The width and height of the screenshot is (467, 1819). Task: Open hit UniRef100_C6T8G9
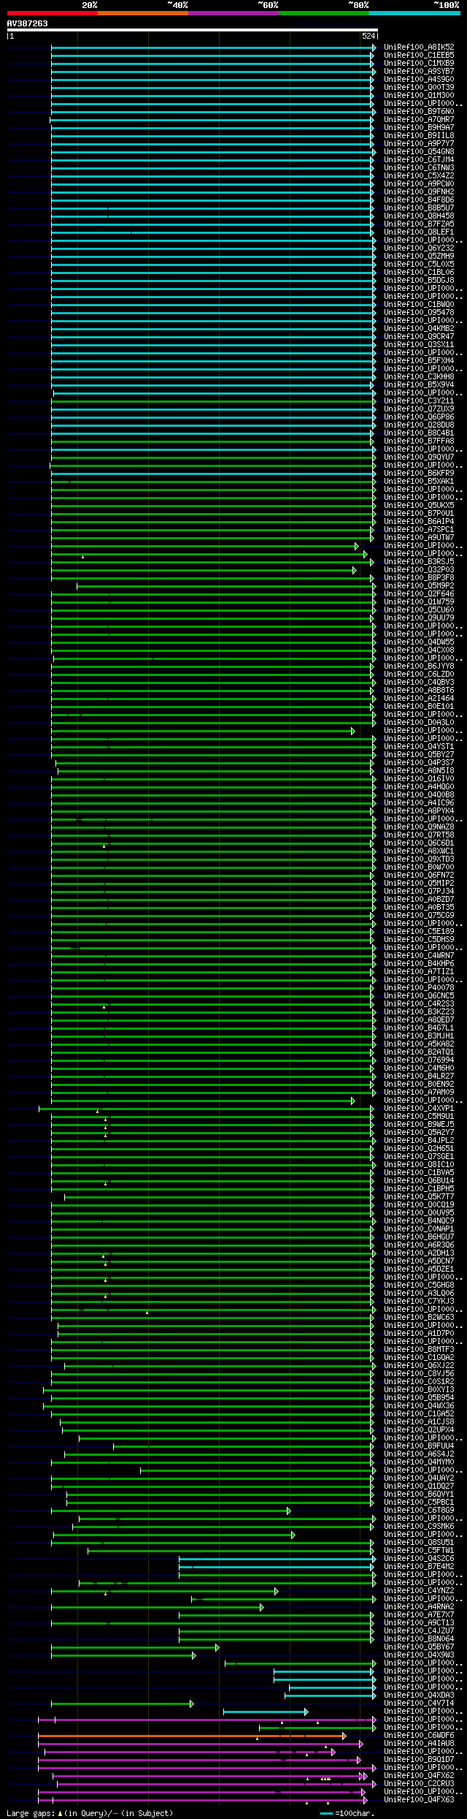coord(419,1510)
